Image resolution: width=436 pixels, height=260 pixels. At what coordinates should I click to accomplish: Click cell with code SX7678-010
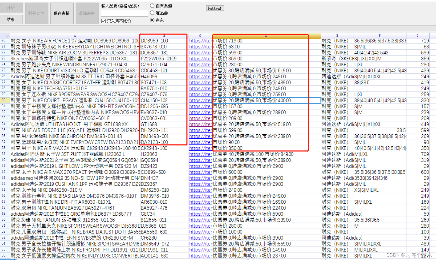[x=164, y=47]
